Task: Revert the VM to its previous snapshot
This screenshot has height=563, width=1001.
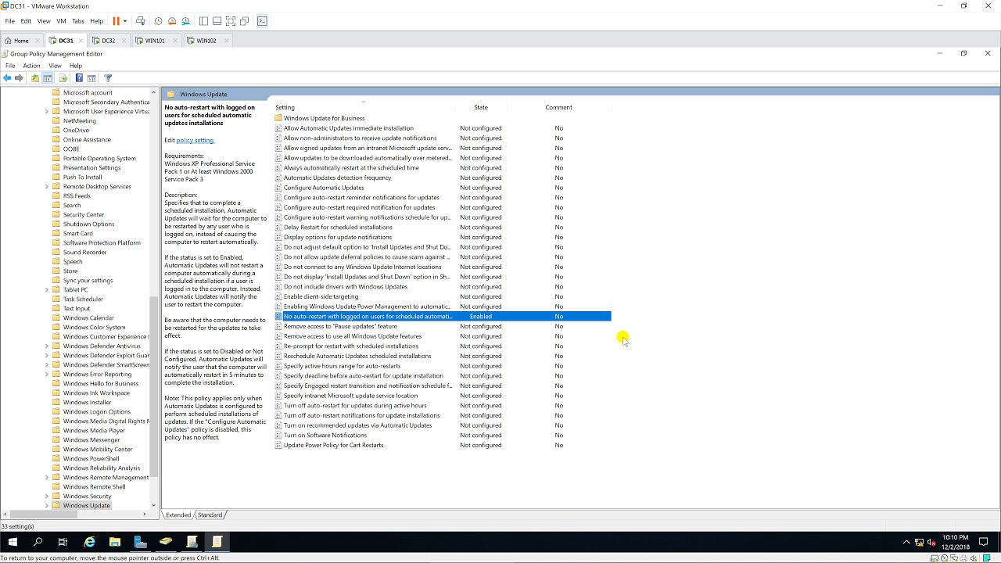Action: [x=172, y=21]
